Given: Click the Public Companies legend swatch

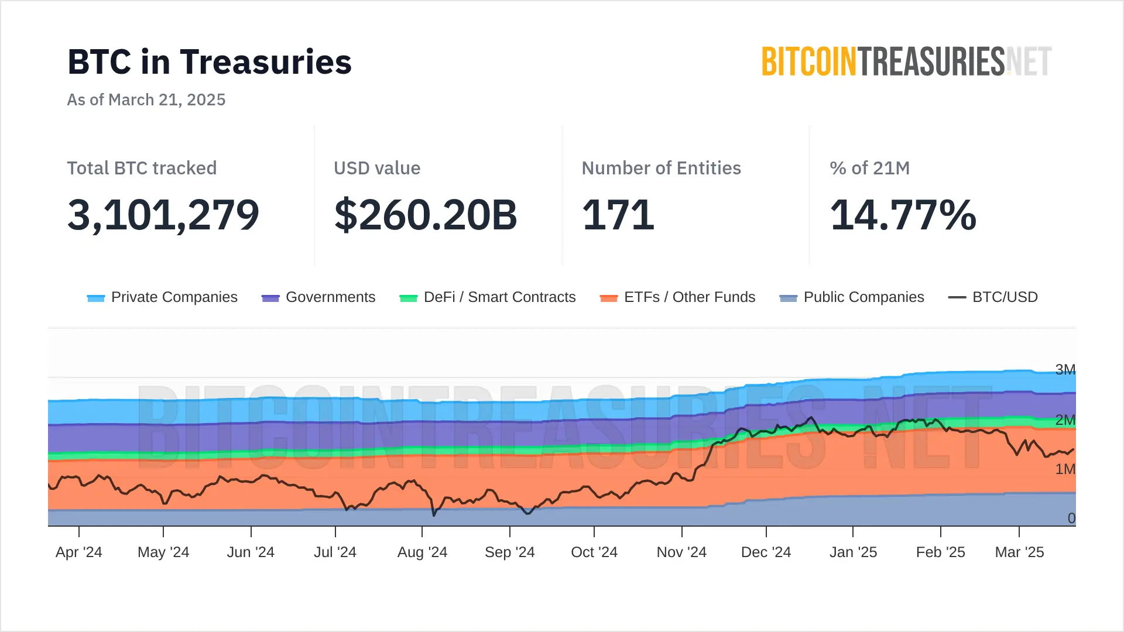Looking at the screenshot, I should click(x=788, y=298).
